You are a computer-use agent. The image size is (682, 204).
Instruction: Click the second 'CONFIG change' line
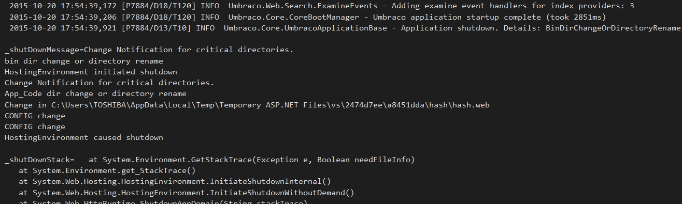35,127
